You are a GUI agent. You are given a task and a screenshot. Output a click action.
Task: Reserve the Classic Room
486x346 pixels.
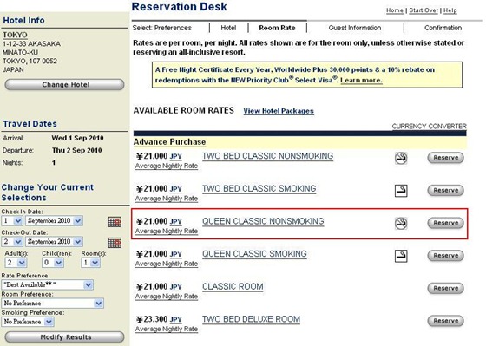(x=445, y=288)
